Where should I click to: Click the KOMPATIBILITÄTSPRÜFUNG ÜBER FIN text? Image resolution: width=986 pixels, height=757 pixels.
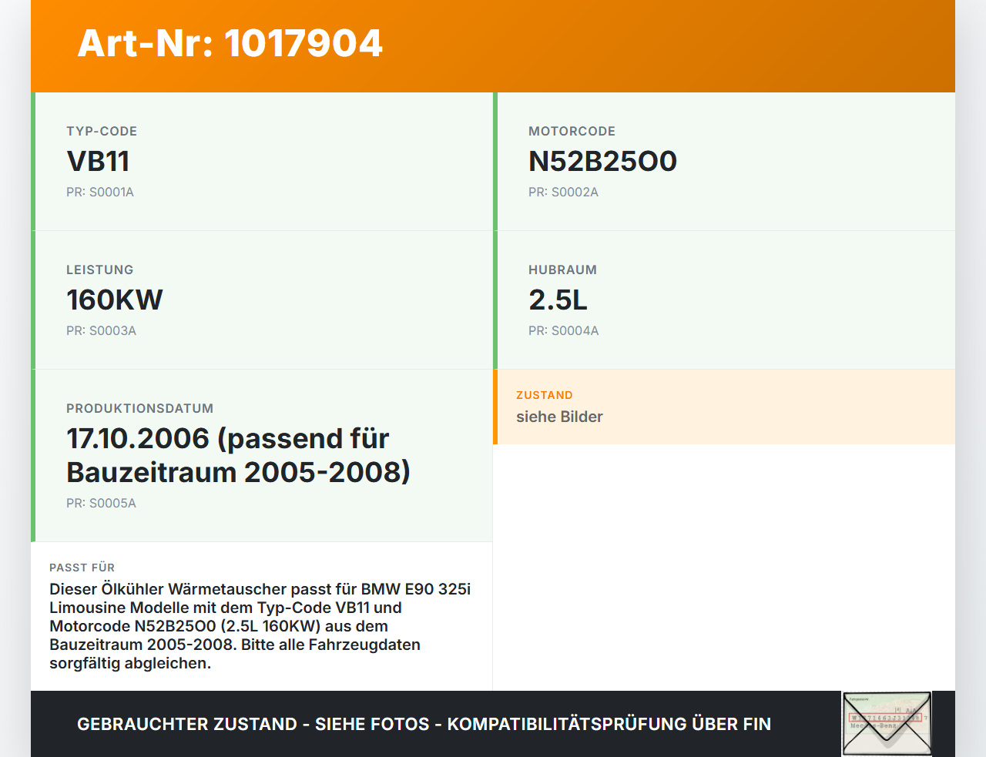click(x=611, y=724)
